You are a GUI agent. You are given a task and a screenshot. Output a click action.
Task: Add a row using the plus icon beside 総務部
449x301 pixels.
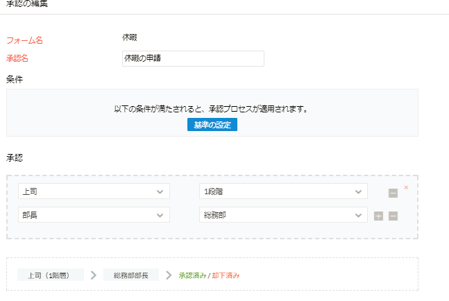[x=378, y=216]
